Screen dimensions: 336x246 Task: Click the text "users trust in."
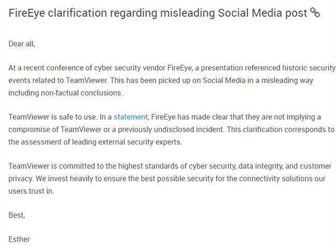(32, 191)
